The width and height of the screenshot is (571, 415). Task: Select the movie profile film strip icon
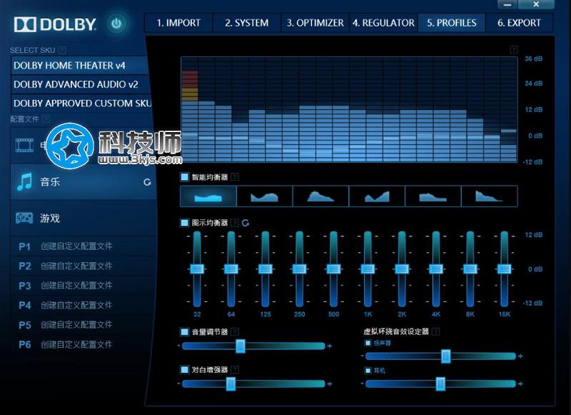click(24, 145)
